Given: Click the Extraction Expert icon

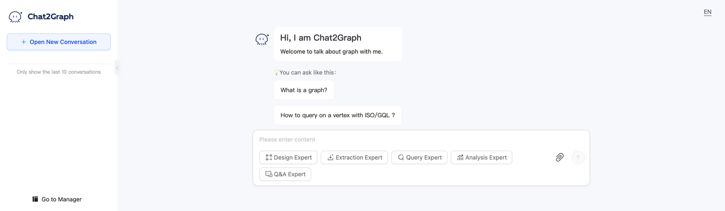Looking at the screenshot, I should tap(331, 157).
